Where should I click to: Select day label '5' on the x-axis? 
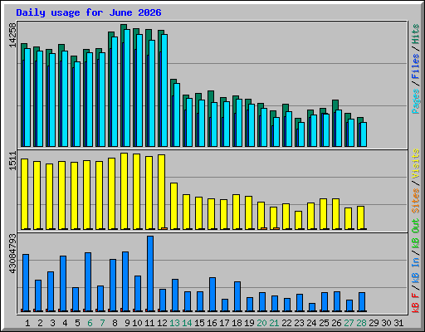tap(77, 323)
